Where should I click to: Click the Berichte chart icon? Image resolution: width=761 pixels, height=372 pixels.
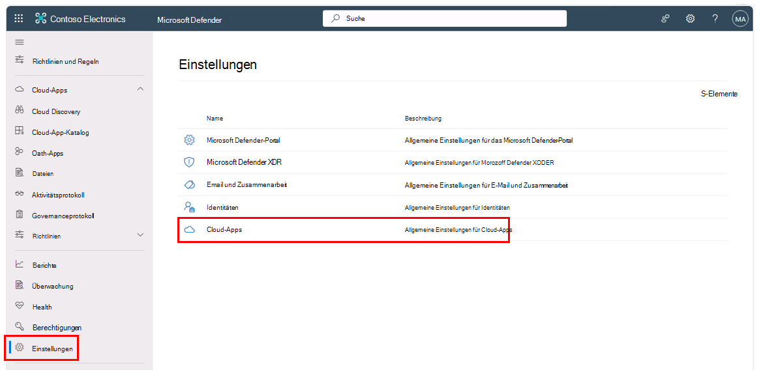(20, 265)
